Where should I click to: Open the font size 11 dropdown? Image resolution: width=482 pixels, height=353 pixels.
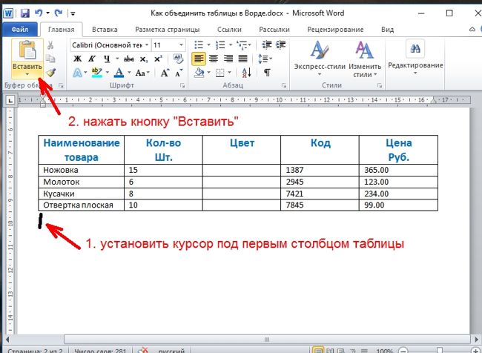click(x=181, y=45)
